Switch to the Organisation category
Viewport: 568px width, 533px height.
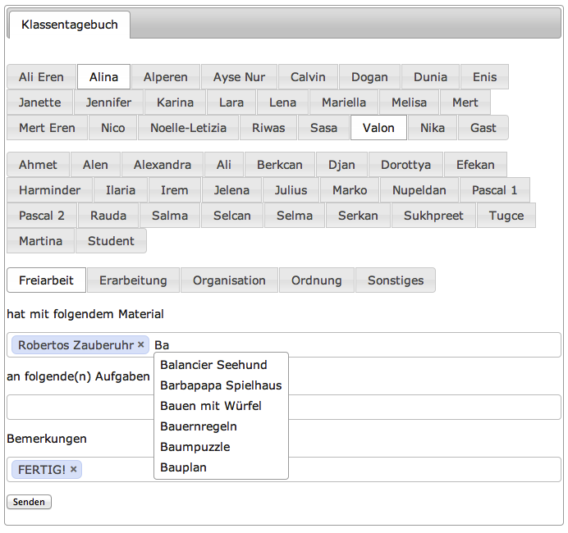click(x=229, y=280)
